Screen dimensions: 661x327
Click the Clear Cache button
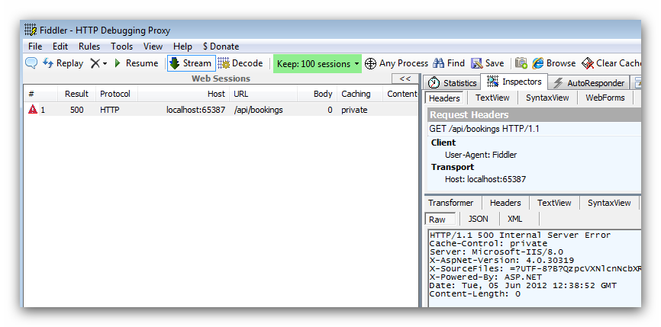tap(611, 63)
